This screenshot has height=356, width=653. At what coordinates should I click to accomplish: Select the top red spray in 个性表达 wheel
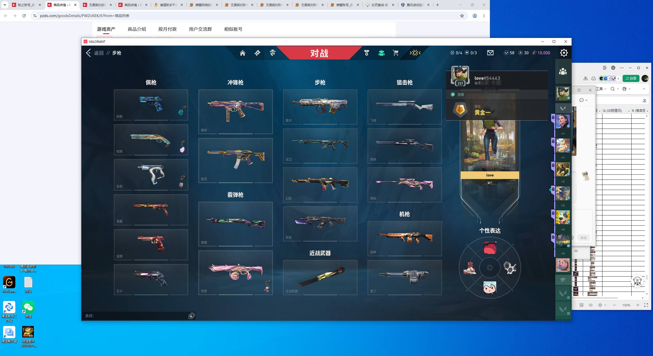[490, 248]
